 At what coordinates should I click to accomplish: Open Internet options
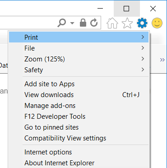click(x=79, y=152)
